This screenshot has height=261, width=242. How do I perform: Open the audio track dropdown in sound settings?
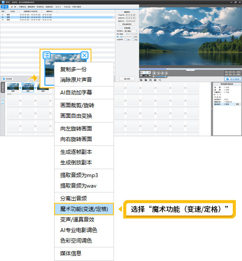coord(131,31)
